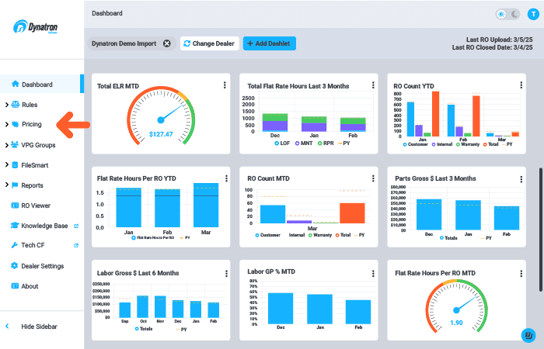This screenshot has height=349, width=544.
Task: Click the Add Dashlet button
Action: (269, 43)
